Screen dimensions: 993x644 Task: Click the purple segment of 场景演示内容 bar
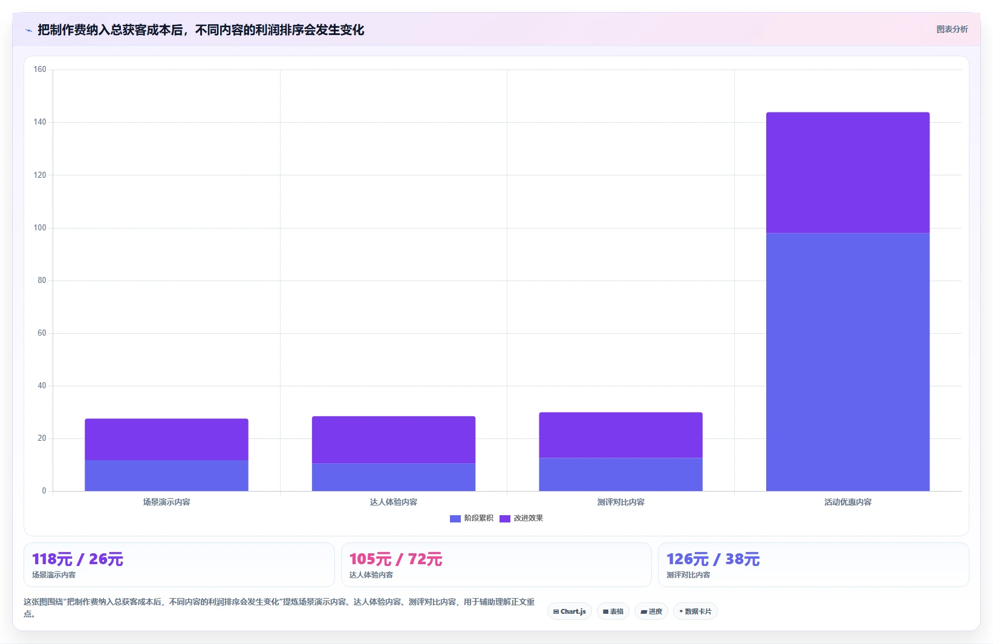click(x=166, y=440)
